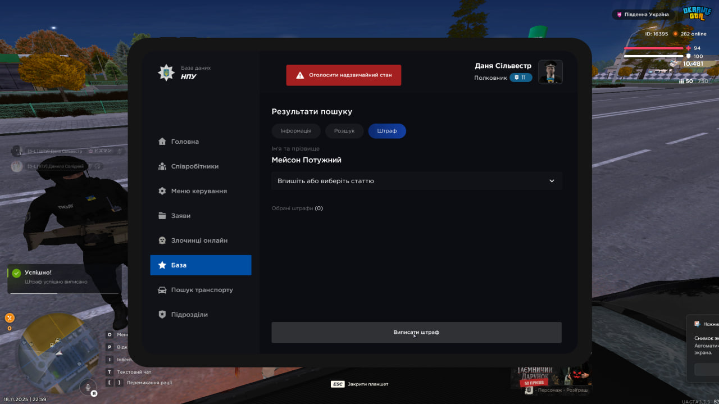This screenshot has width=719, height=404.
Task: Click the officer avatar thumbnail
Action: 550,72
